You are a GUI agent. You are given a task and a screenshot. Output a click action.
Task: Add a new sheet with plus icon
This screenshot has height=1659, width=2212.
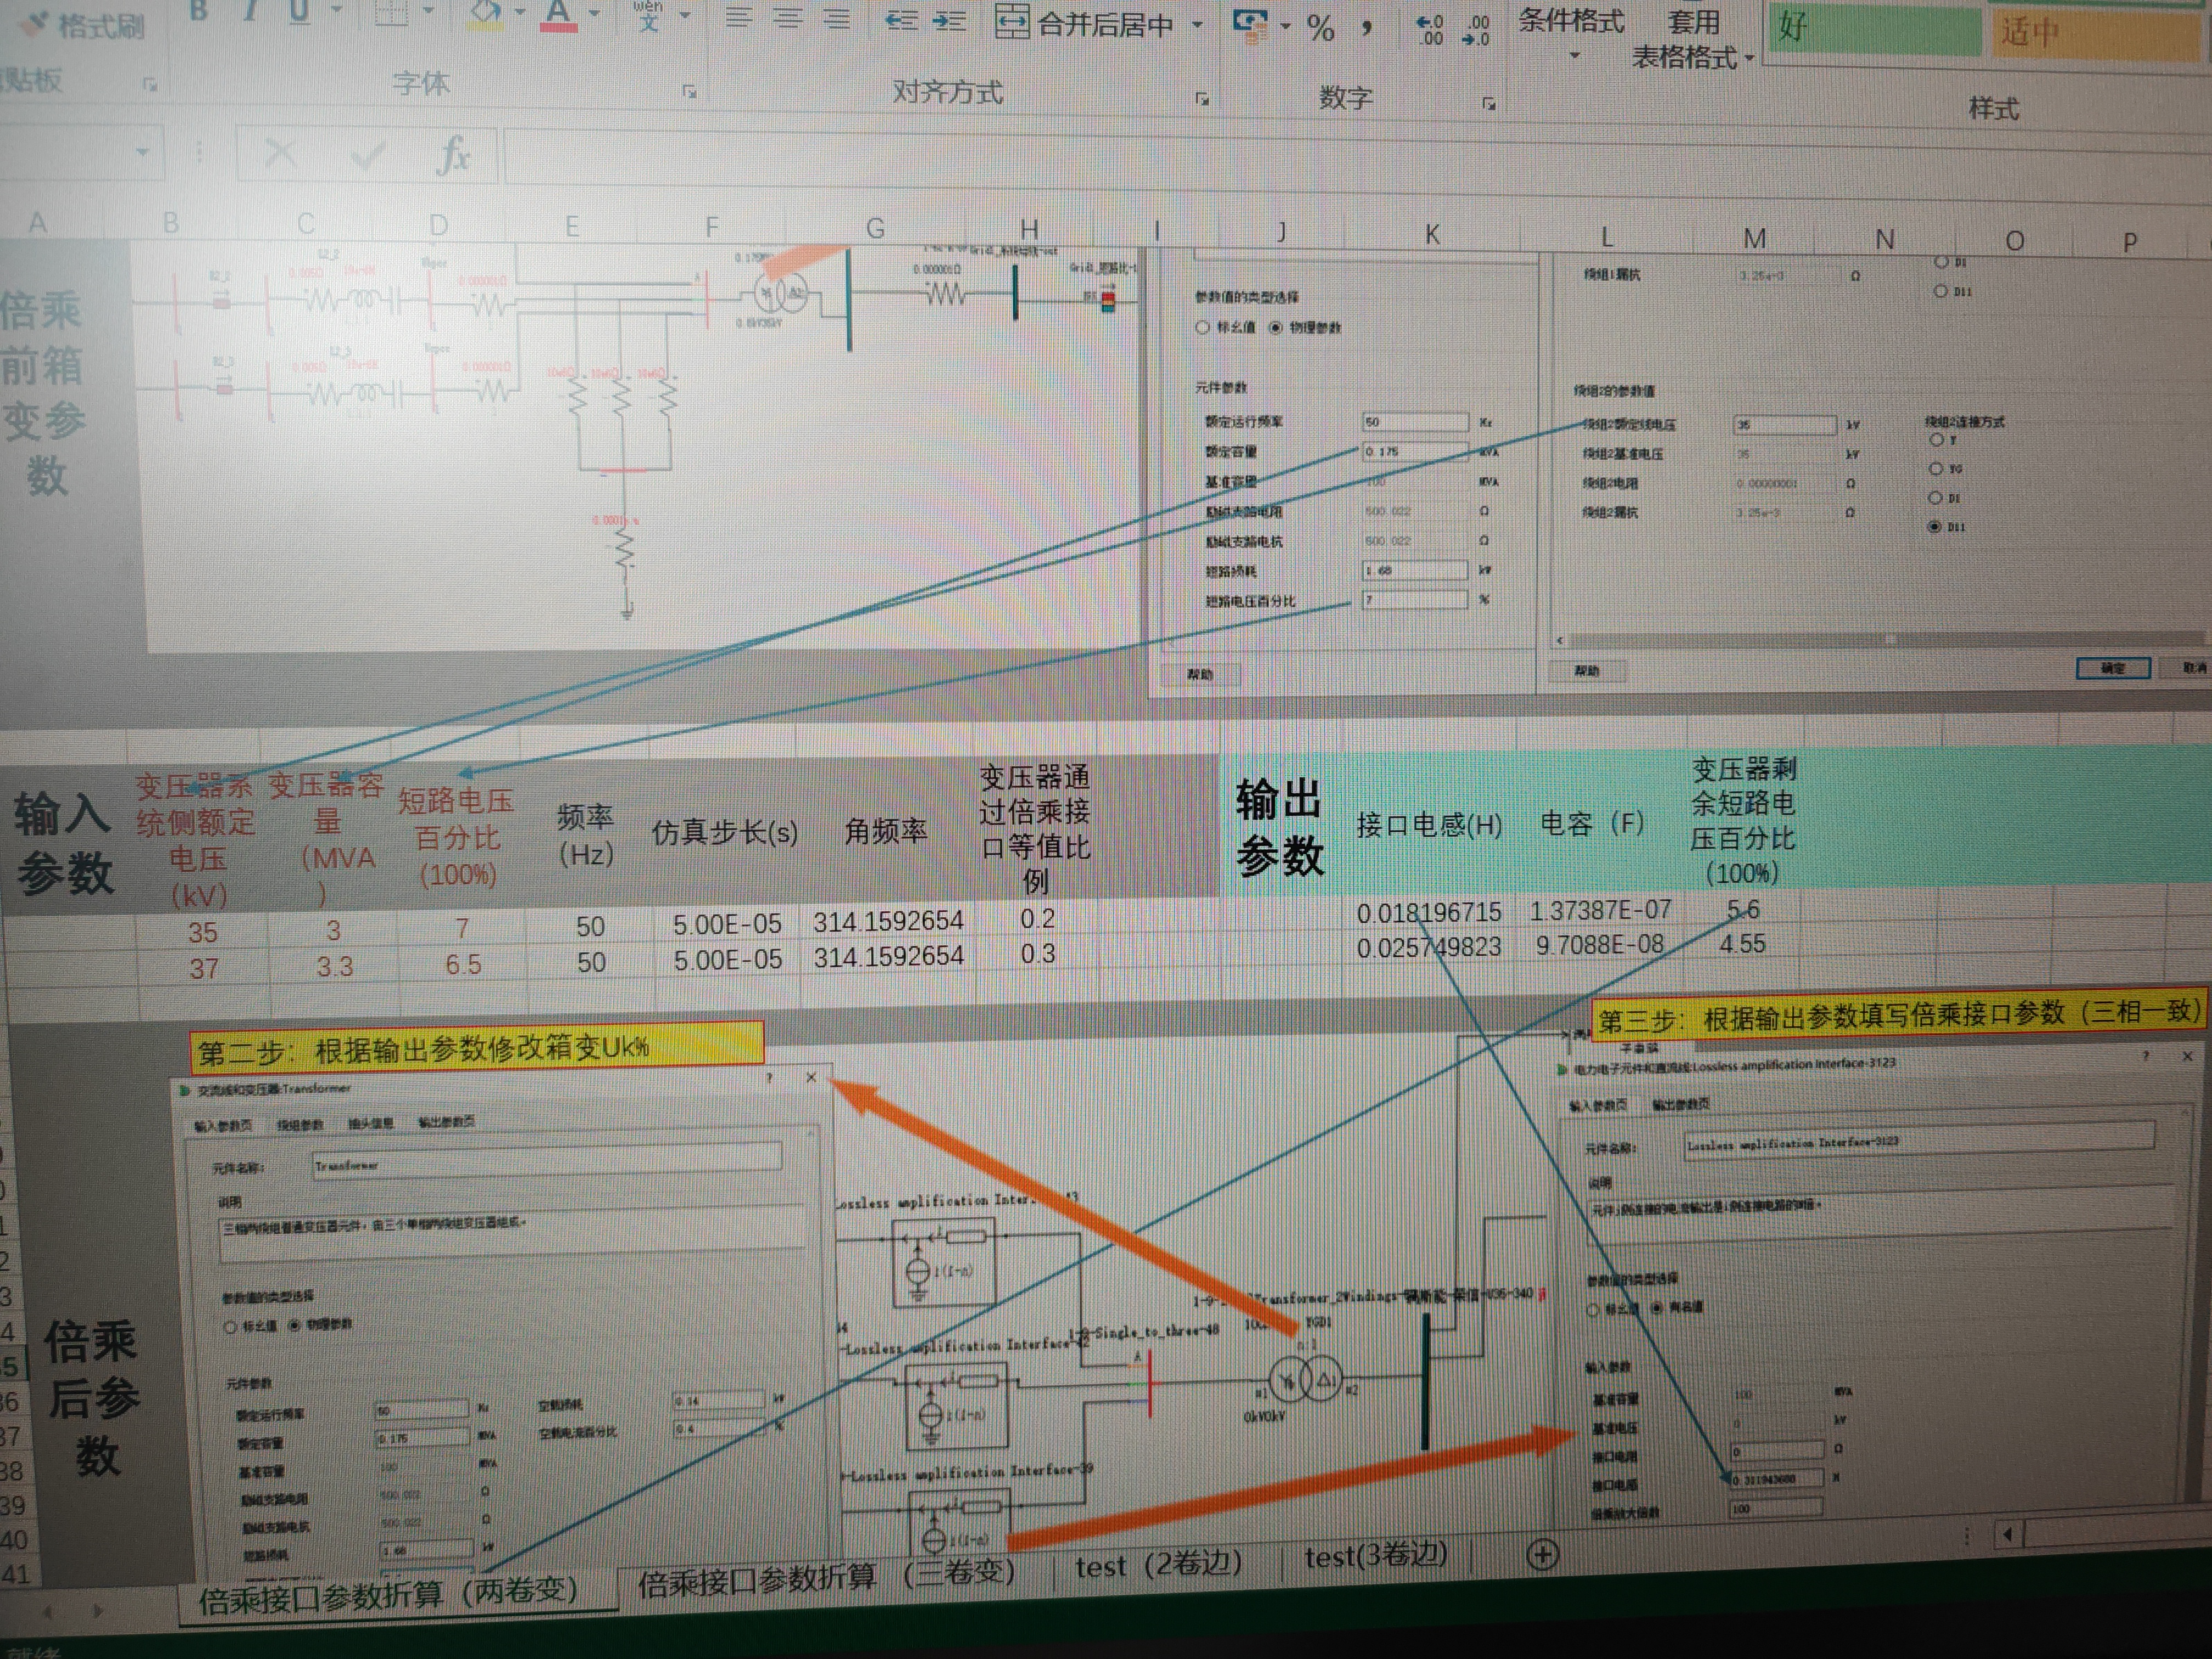1542,1554
